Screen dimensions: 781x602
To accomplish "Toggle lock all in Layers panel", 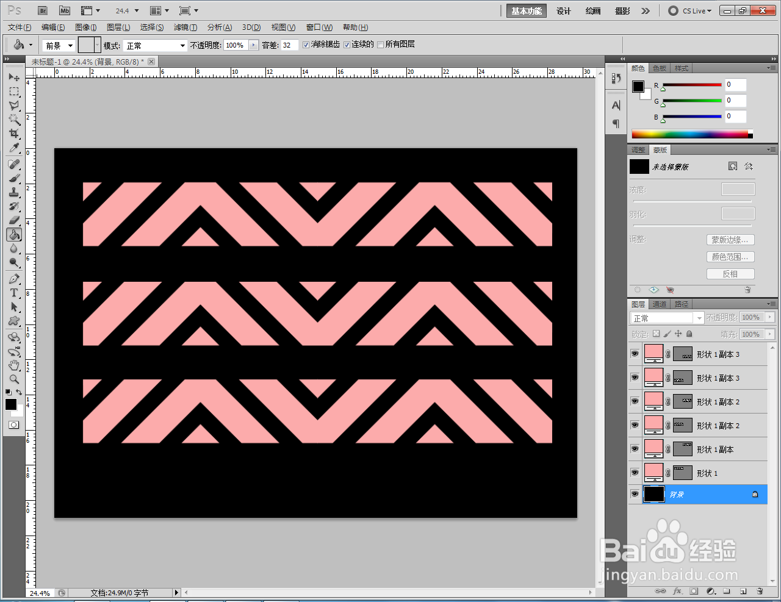I will [689, 334].
